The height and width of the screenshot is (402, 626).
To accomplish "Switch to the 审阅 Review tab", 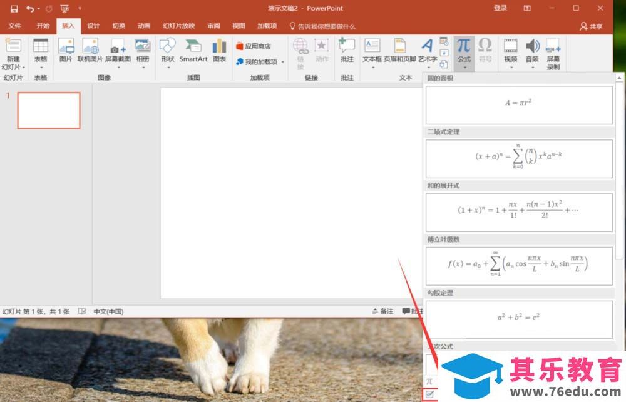I will click(213, 26).
